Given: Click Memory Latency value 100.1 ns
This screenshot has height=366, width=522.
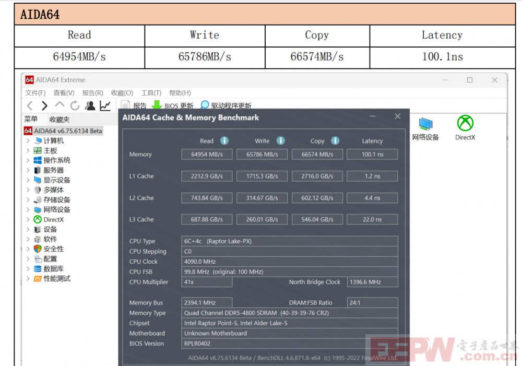Looking at the screenshot, I should 372,154.
